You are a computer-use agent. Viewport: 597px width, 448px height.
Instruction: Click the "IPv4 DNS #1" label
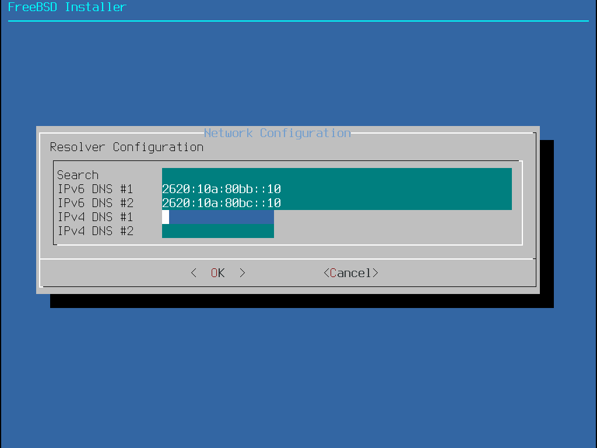[95, 217]
